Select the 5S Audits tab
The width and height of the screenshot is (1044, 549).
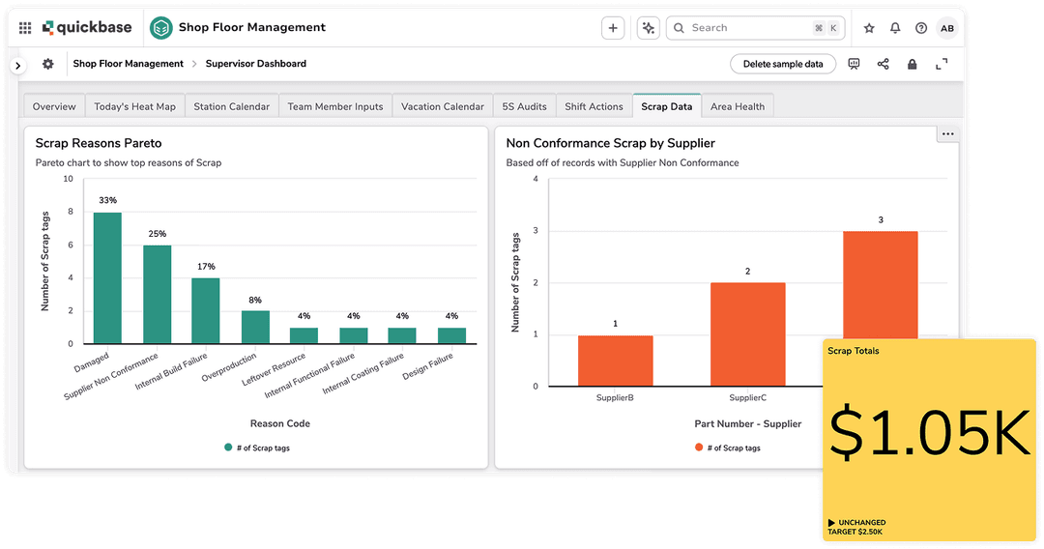click(x=525, y=106)
